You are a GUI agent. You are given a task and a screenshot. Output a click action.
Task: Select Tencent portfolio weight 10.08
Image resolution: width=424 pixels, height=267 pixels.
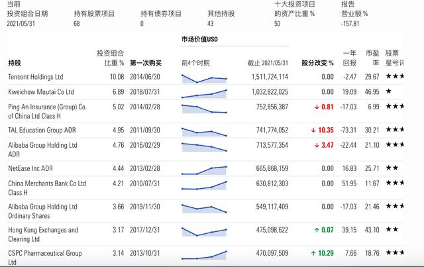(x=117, y=77)
